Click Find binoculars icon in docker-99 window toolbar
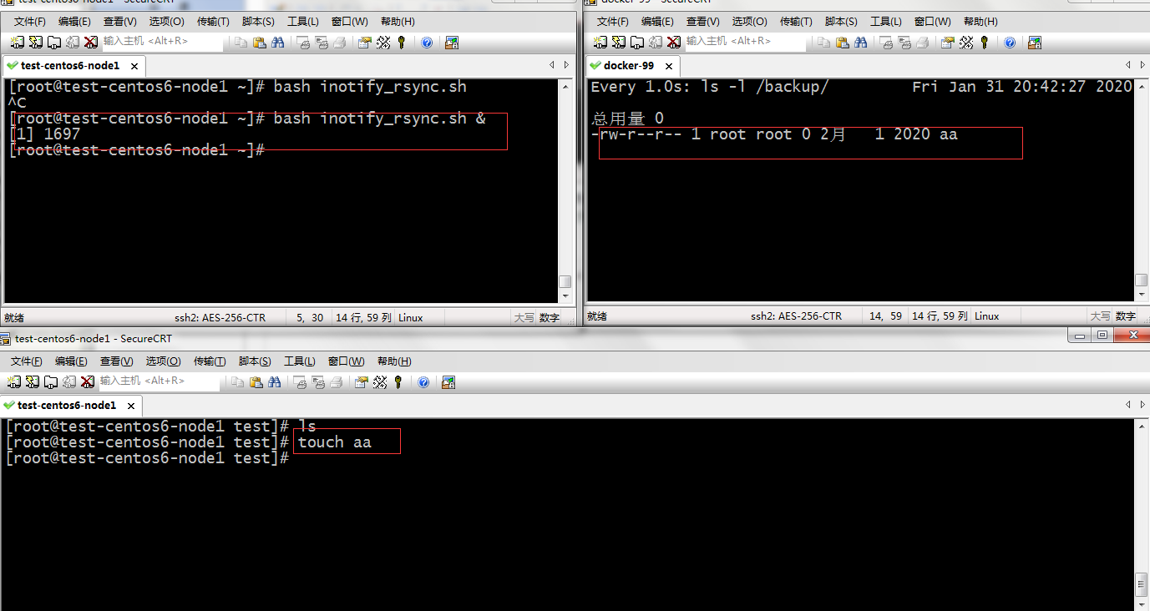1150x611 pixels. coord(860,43)
